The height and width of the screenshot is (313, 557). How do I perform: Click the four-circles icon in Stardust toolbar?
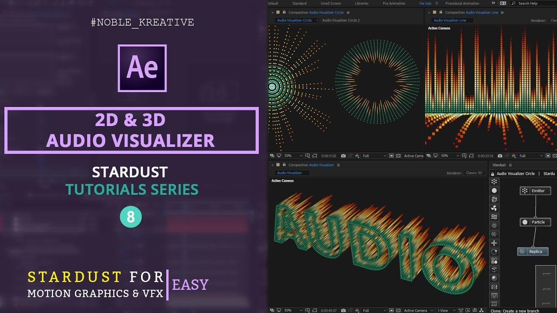coord(494,261)
